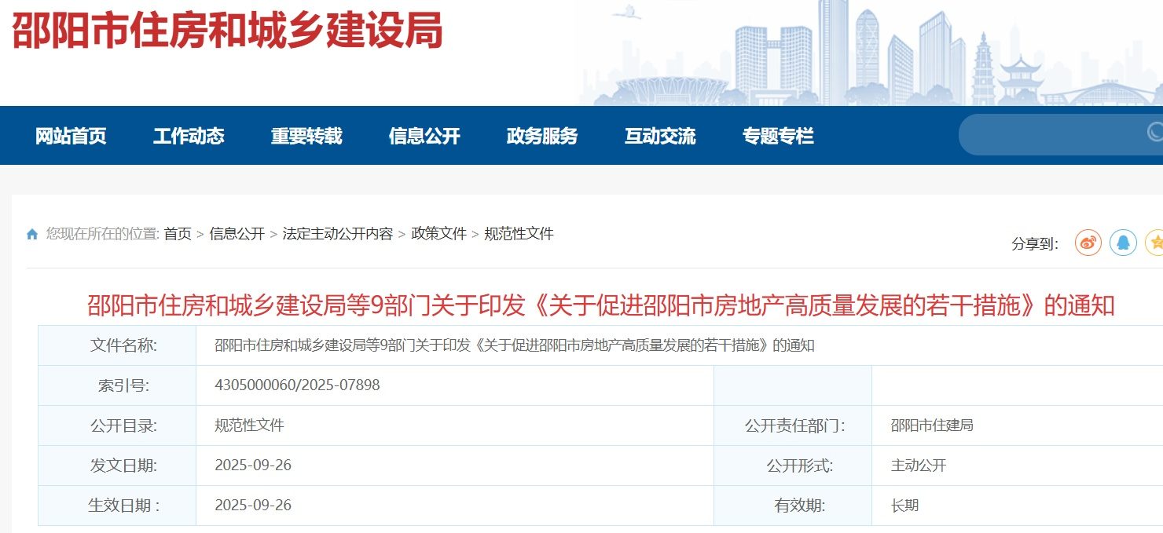This screenshot has height=533, width=1163.
Task: Open the 信息公开 navigation menu
Action: pyautogui.click(x=425, y=135)
